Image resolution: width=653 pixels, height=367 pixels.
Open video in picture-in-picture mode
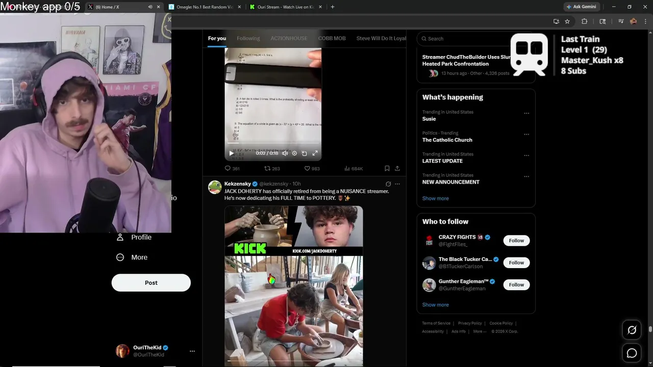pyautogui.click(x=304, y=153)
